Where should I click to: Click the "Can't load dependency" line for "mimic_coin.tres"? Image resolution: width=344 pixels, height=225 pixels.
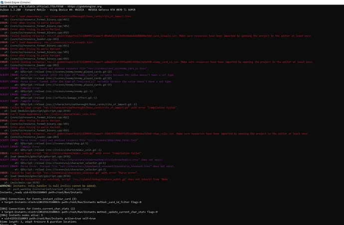pyautogui.click(x=48, y=114)
